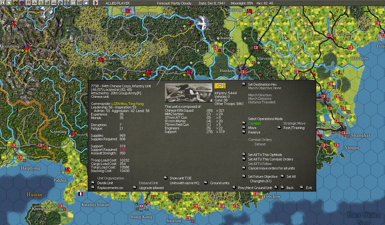
Task: Click Set Destination Hex
Action: 262,84
